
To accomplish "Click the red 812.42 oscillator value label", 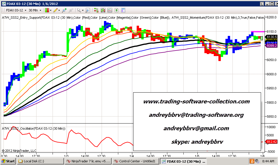I will (271, 142).
